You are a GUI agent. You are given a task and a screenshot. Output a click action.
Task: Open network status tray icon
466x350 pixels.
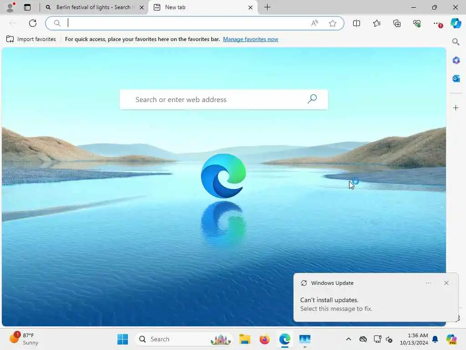tap(377, 339)
